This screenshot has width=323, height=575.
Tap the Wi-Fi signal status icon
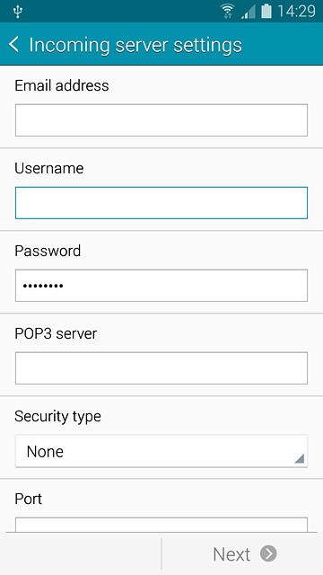pyautogui.click(x=227, y=11)
